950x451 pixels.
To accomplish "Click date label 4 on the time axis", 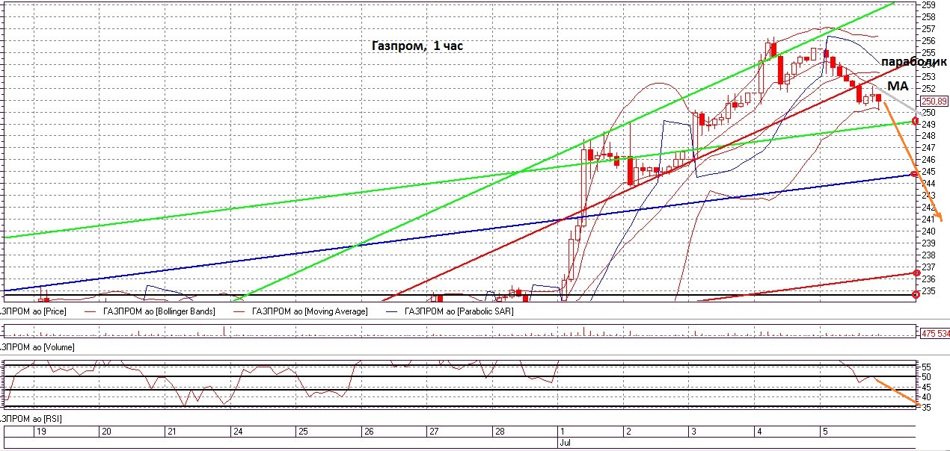I will [x=759, y=432].
